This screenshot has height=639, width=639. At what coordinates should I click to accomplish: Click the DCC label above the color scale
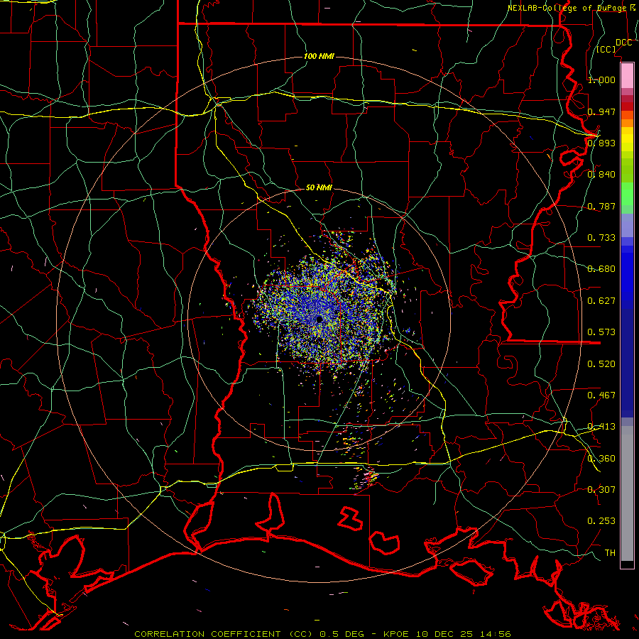coord(623,43)
